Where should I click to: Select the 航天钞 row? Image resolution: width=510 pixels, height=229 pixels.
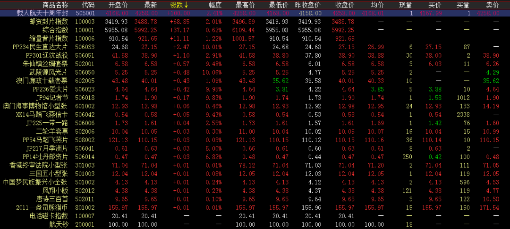tap(255, 224)
